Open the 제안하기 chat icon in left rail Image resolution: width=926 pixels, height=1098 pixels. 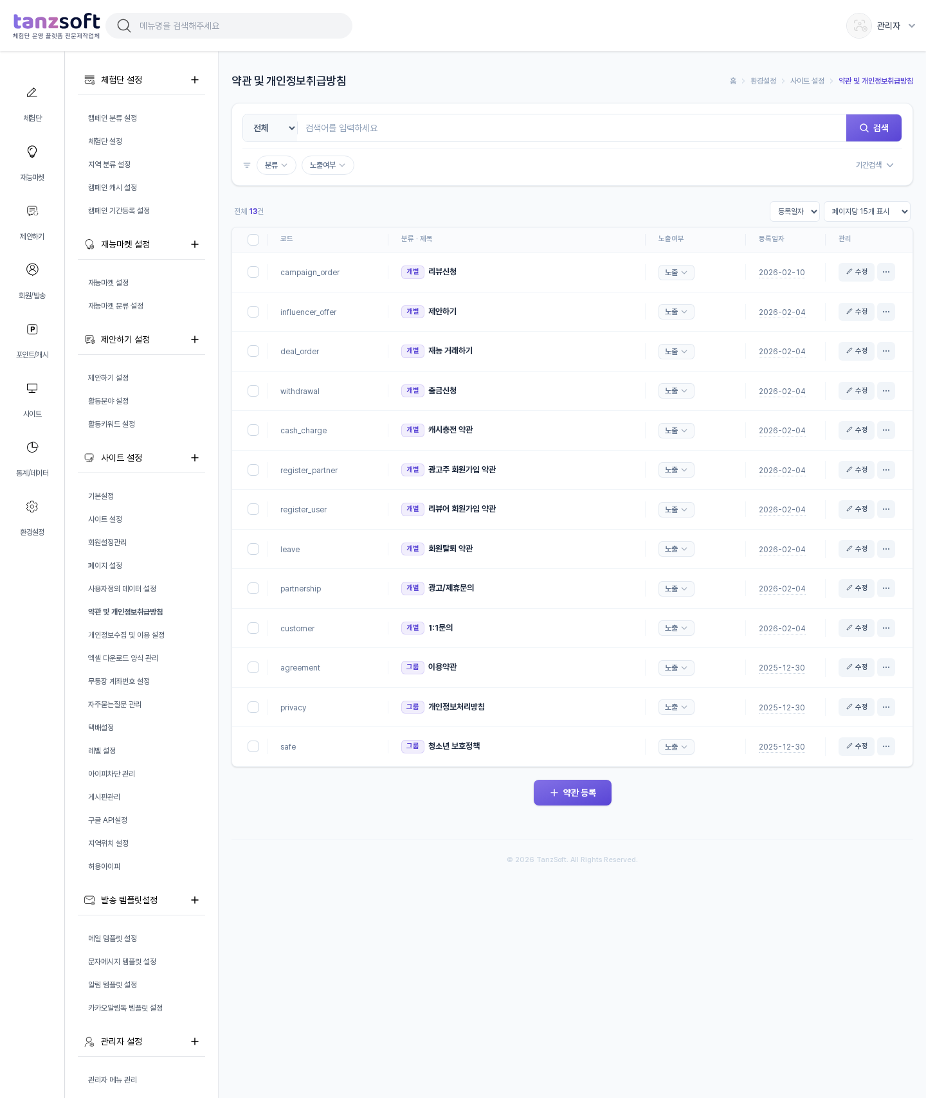click(32, 211)
